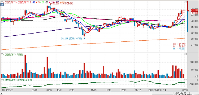The height and width of the screenshot is (95, 199).
Task: Collapse the 기관순매수누적 panel
Action: 185,80
